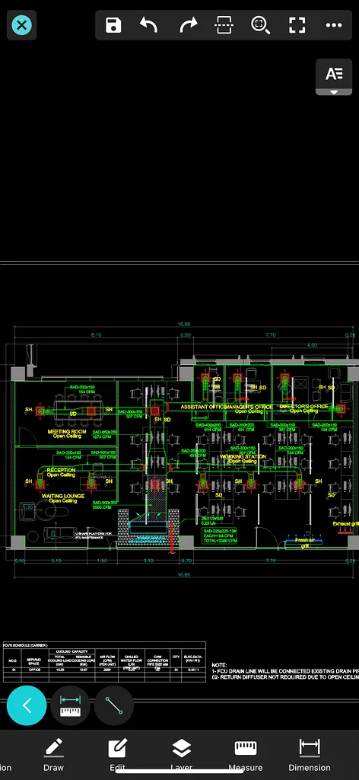Select the aligned ruler measure tool
Screen dimensions: 359x780
pos(70,705)
